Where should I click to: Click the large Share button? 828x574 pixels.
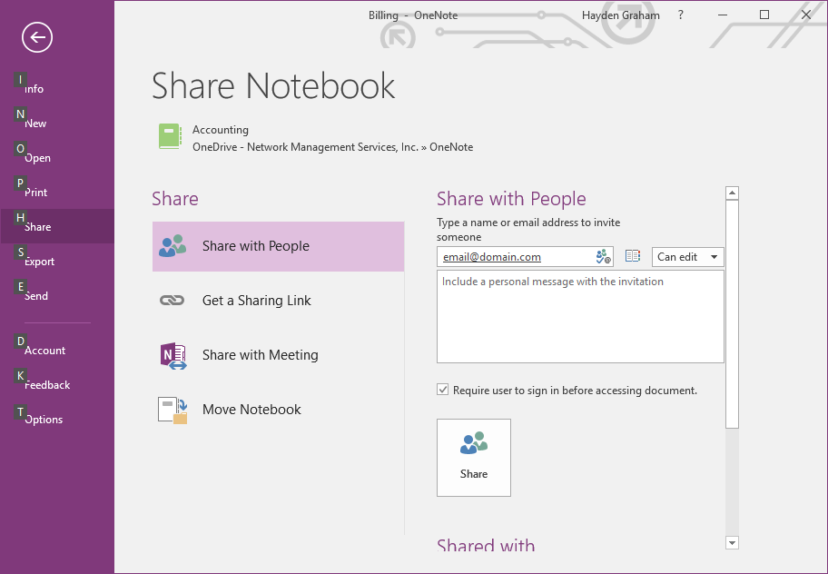[x=474, y=458]
